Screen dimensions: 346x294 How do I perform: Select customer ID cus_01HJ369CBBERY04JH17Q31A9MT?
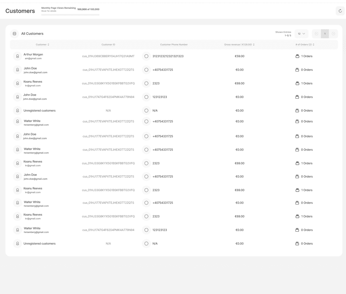[x=108, y=56]
